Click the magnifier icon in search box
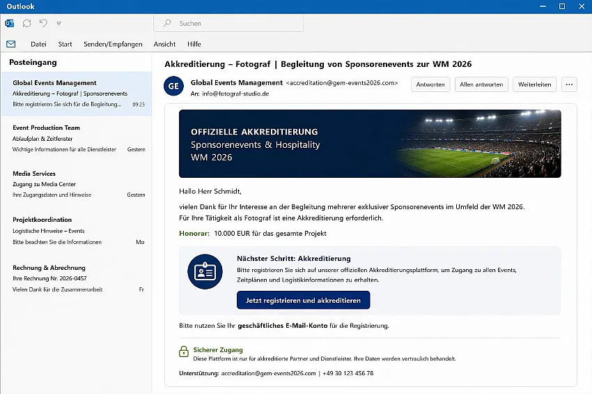The width and height of the screenshot is (592, 394). point(167,23)
